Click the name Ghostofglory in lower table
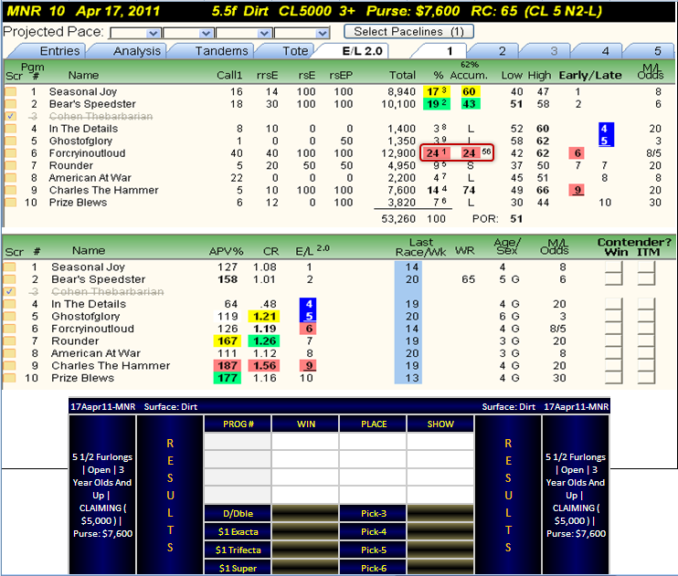678x576 pixels. [85, 317]
